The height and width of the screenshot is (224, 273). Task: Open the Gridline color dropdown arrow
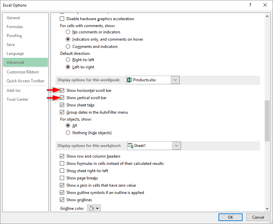[97, 208]
